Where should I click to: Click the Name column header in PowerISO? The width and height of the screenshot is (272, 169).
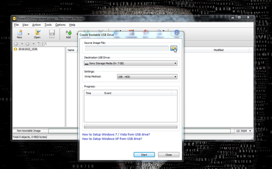[72, 50]
